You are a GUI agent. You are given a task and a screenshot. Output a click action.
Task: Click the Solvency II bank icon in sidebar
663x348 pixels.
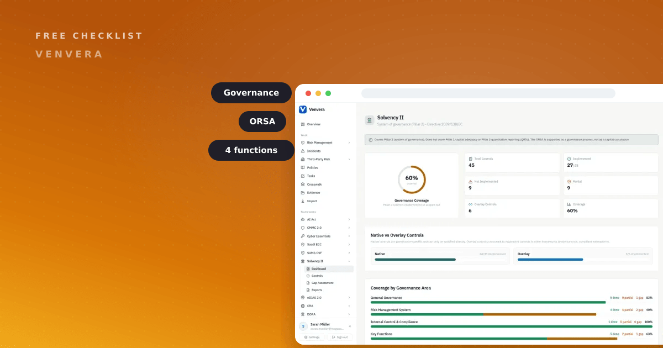click(303, 261)
